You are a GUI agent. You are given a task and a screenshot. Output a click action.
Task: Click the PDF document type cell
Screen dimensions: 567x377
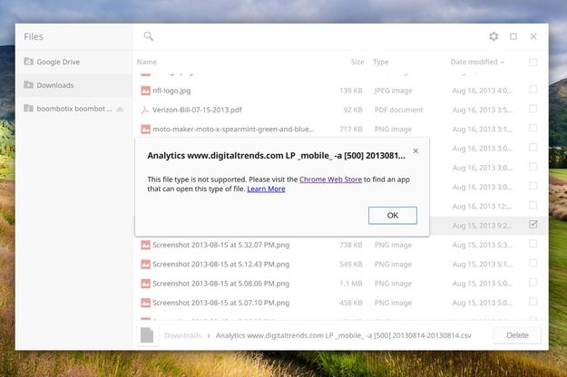coord(399,110)
